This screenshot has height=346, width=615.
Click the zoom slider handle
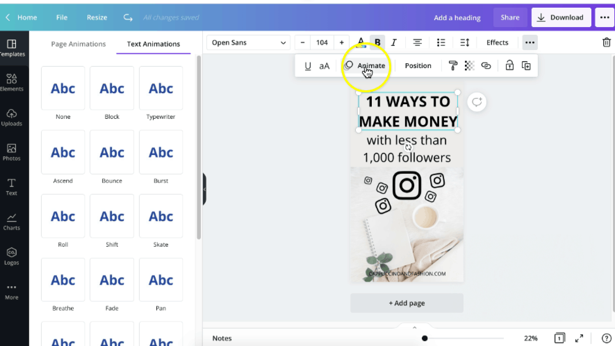click(425, 338)
